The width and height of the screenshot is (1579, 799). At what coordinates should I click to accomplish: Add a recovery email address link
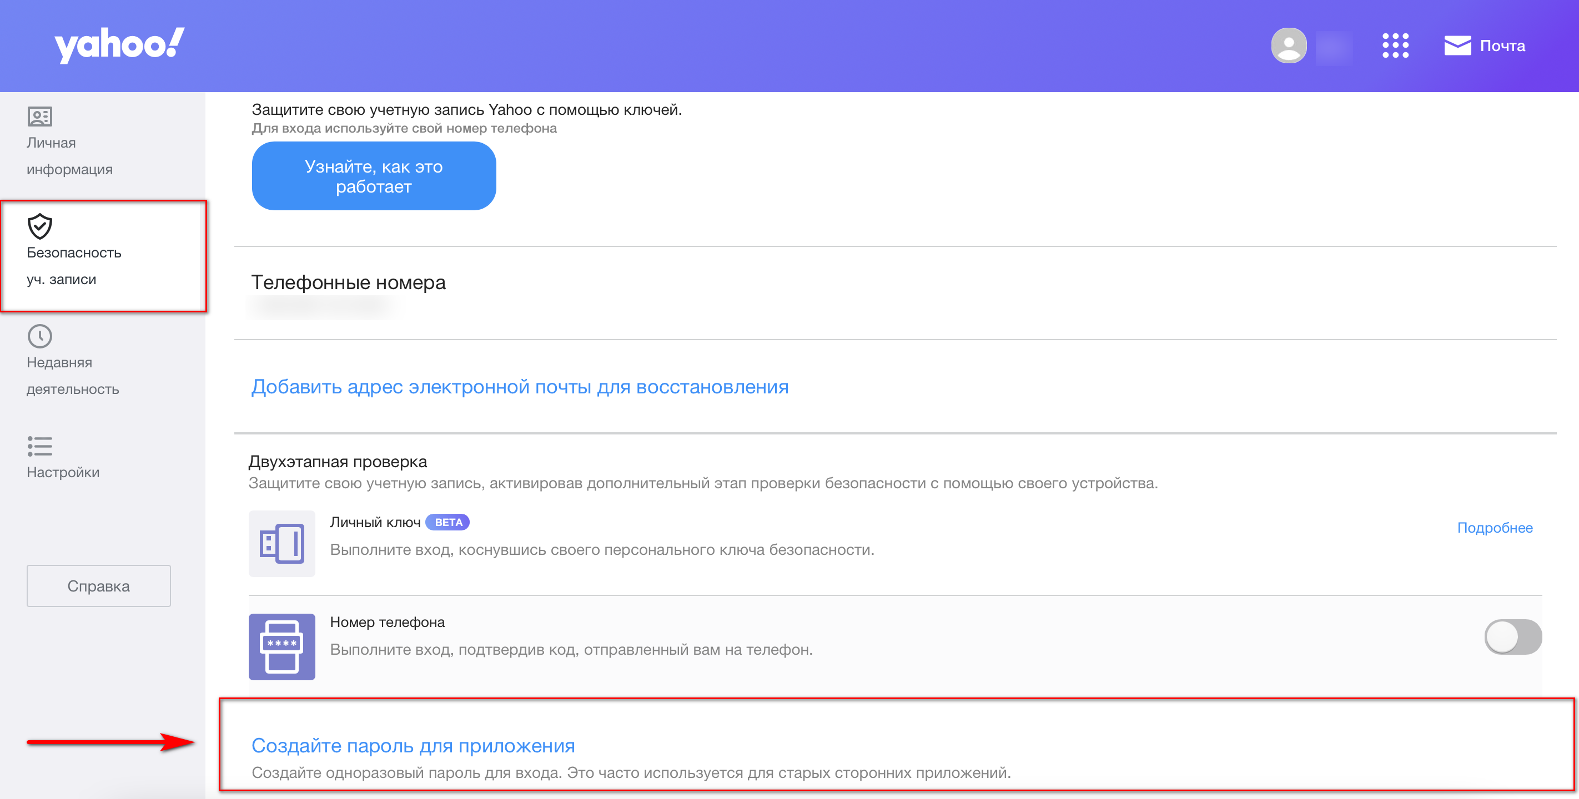click(x=520, y=387)
